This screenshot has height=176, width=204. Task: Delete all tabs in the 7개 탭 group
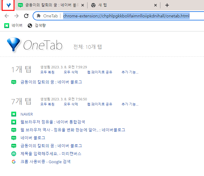click(71, 104)
